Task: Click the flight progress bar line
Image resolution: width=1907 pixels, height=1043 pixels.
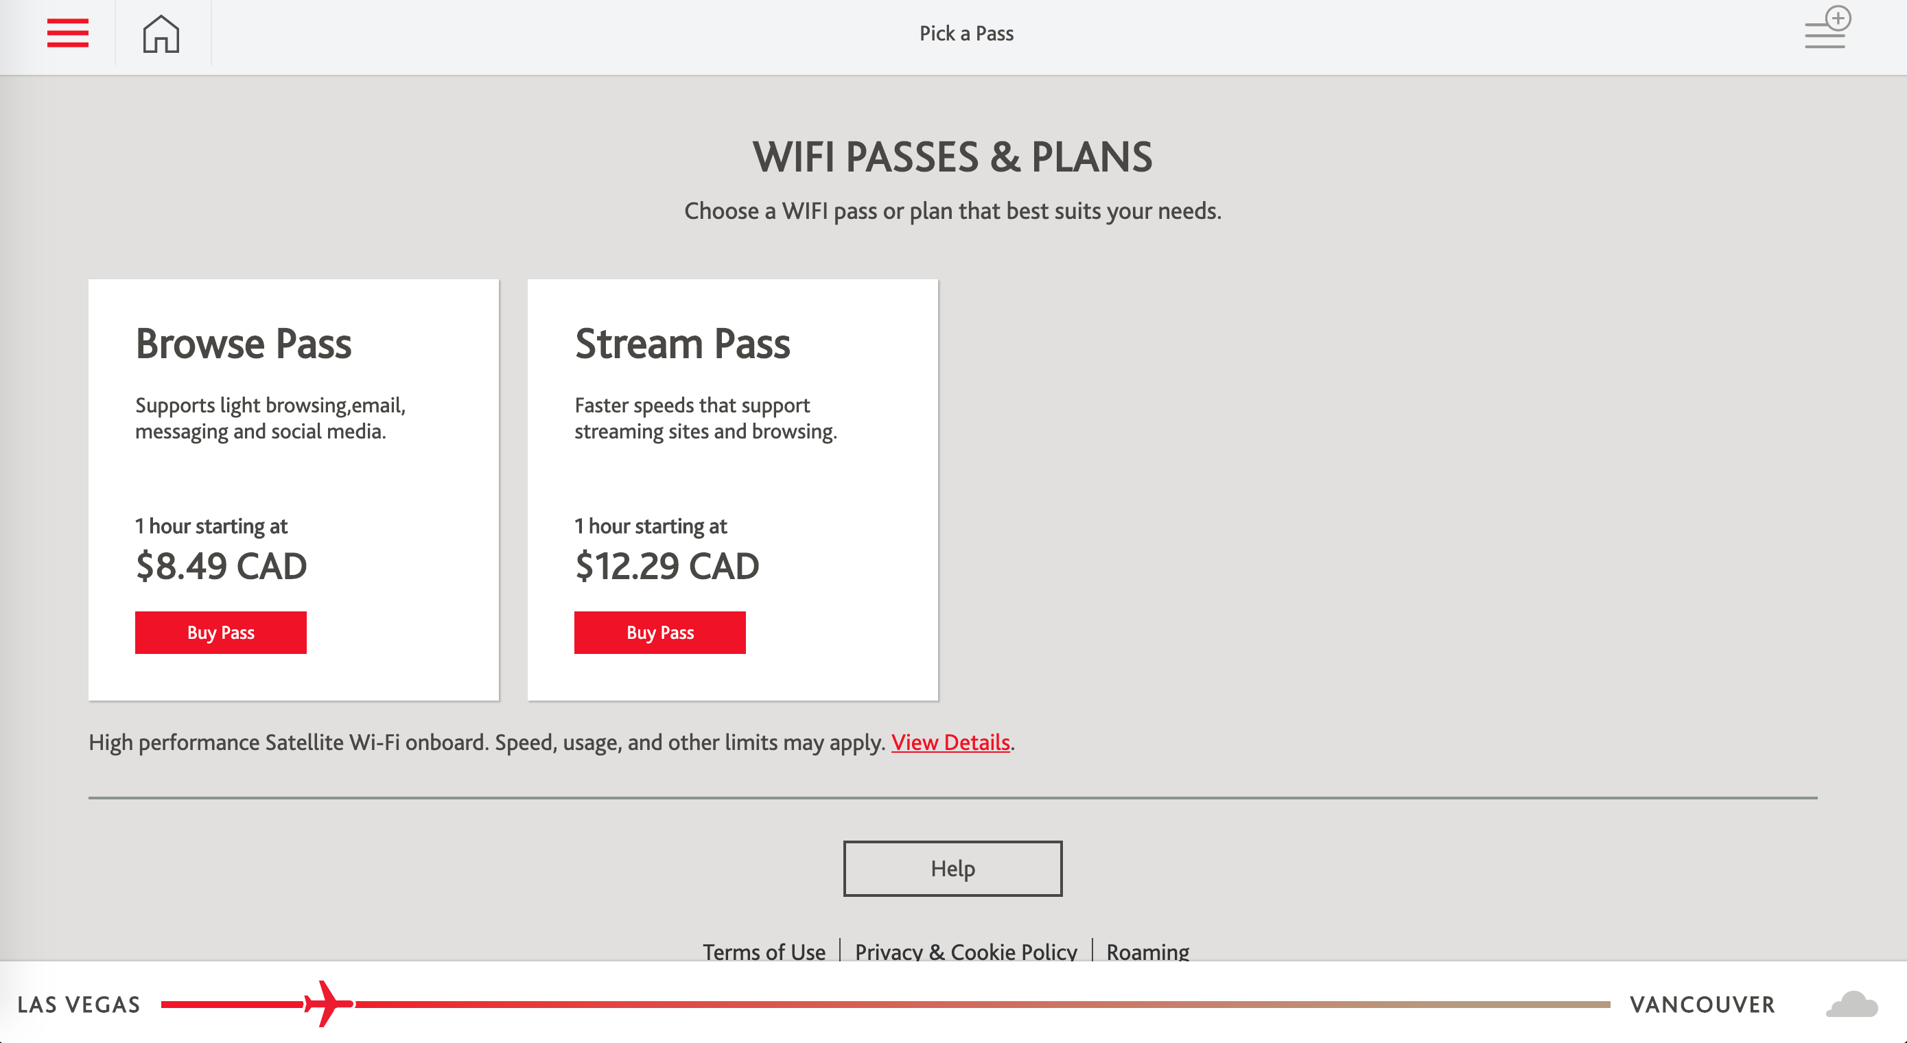Action: pos(962,1005)
